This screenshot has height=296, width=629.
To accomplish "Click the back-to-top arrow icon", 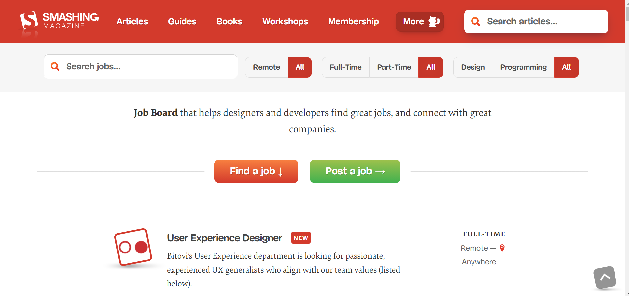I will (x=605, y=278).
